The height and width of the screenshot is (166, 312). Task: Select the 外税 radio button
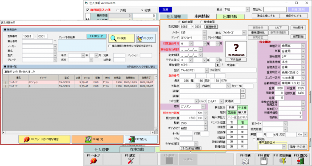click(x=117, y=10)
